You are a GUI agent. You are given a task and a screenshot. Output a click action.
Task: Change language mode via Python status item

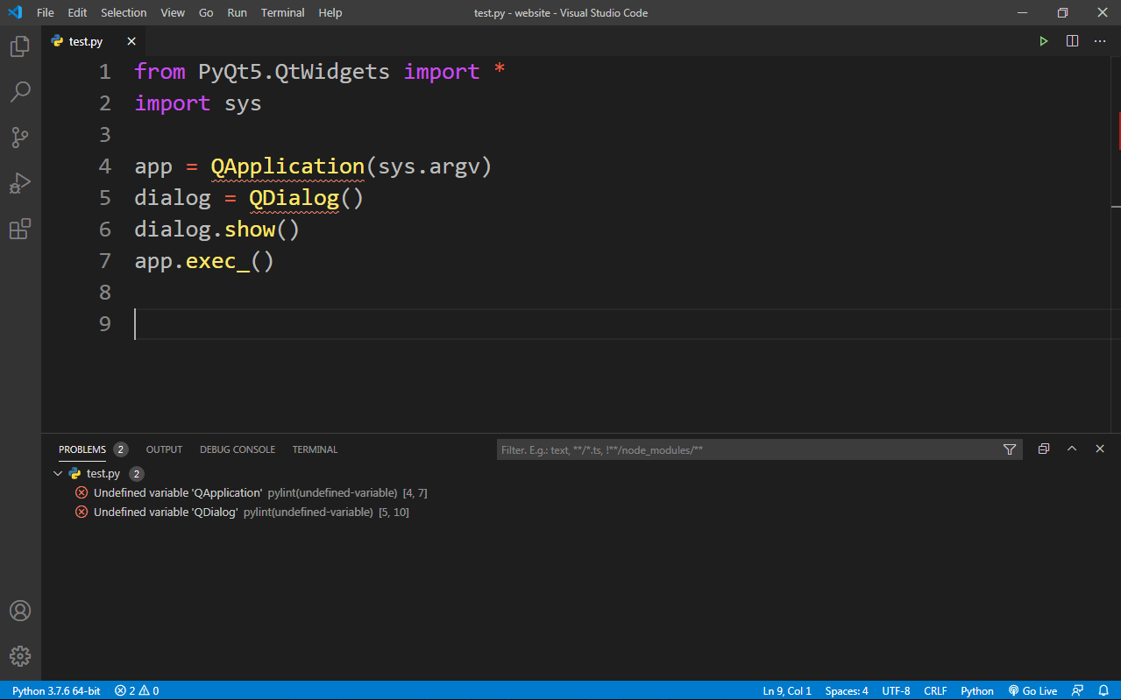[977, 690]
